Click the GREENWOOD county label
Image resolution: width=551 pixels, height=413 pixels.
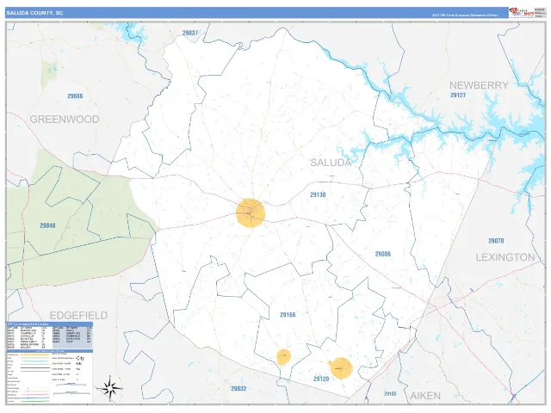point(65,120)
